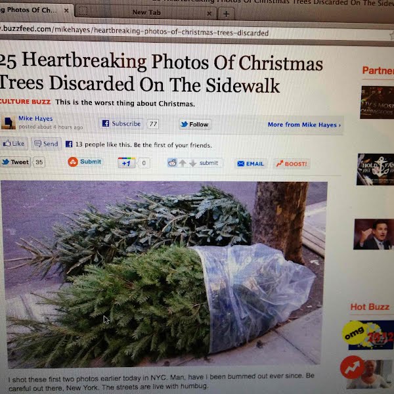This screenshot has width=394, height=394.
Task: Click the Google +1 button
Action: click(x=126, y=163)
